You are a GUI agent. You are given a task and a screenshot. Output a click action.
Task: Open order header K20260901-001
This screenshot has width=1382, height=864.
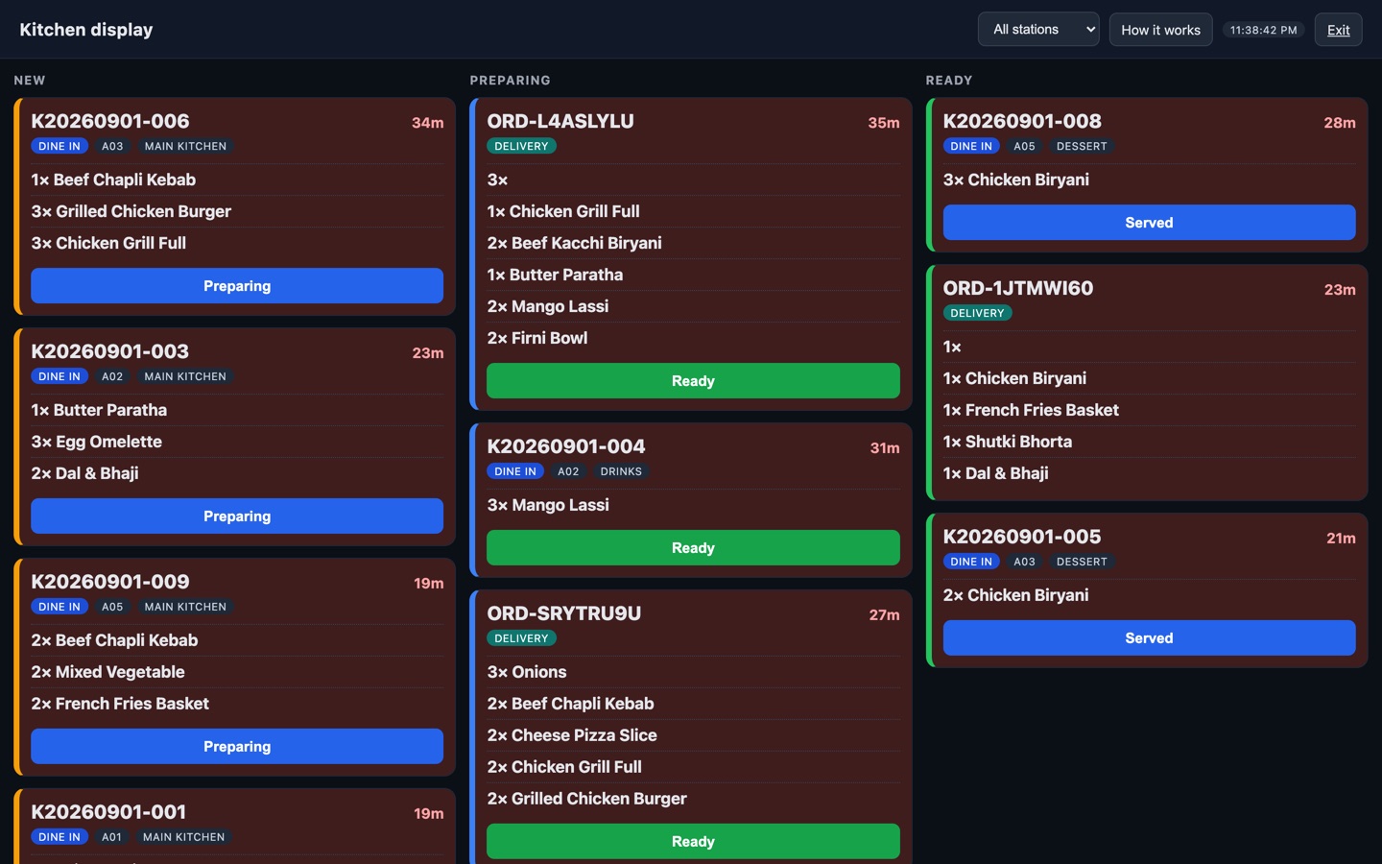pos(108,812)
